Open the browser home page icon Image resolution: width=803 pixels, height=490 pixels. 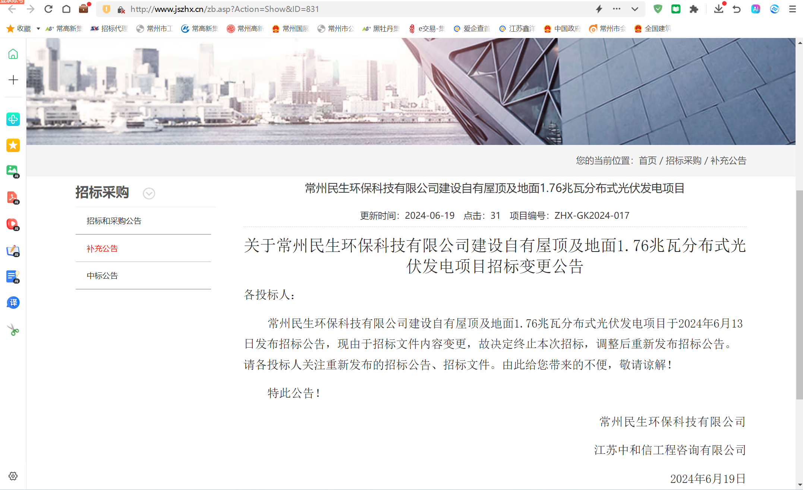[x=66, y=9]
